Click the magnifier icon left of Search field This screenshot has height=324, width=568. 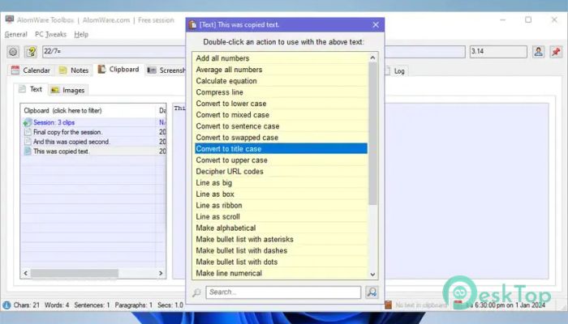196,292
